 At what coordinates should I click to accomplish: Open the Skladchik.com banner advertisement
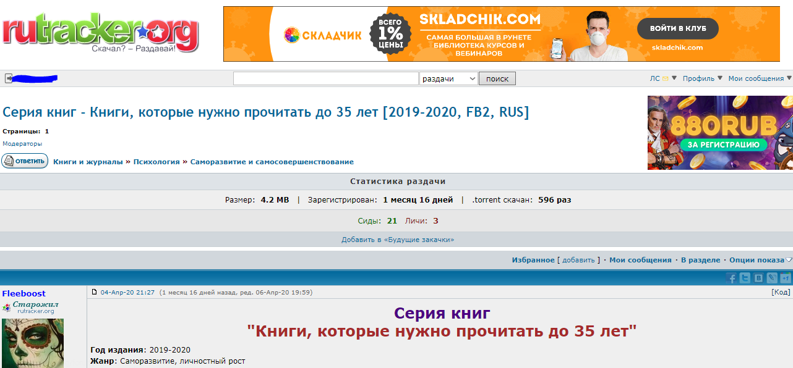502,34
